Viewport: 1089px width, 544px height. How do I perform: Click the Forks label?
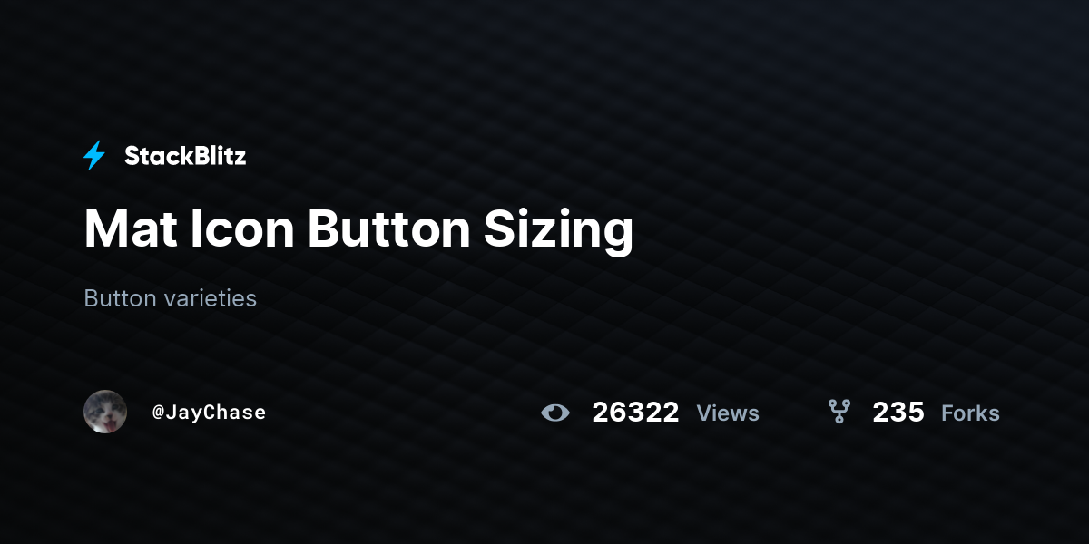coord(970,413)
